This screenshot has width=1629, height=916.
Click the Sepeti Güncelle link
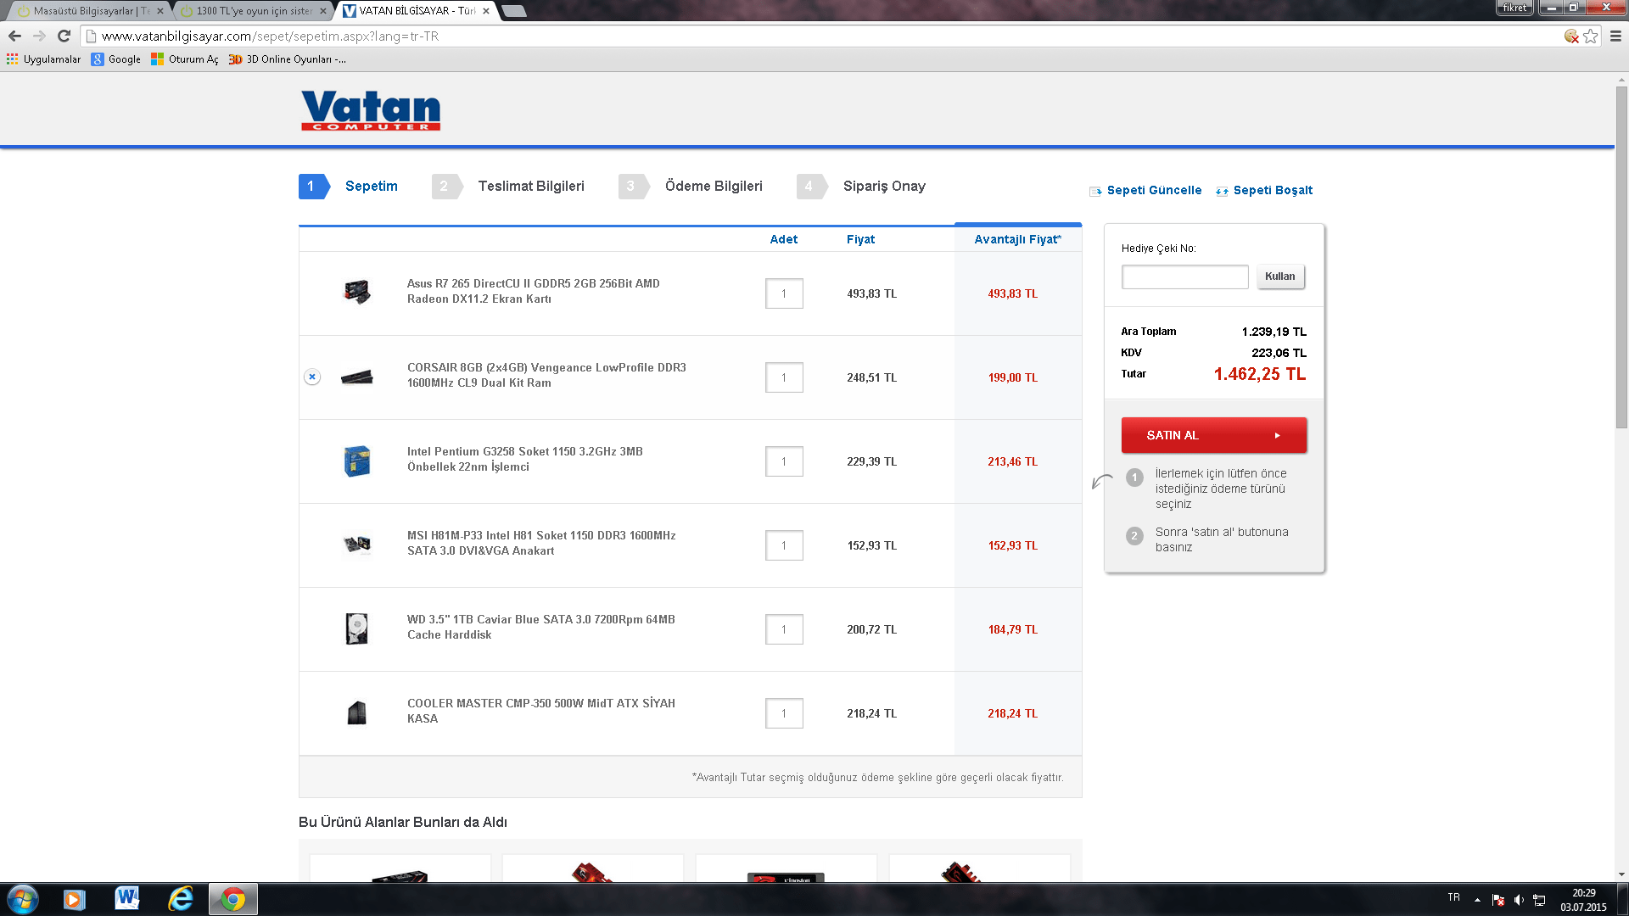[1154, 190]
